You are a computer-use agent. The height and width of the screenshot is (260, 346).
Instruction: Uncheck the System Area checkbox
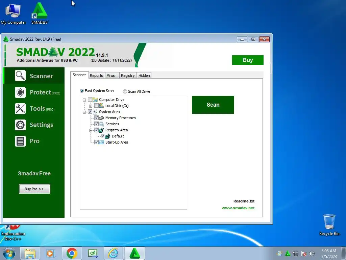click(90, 112)
